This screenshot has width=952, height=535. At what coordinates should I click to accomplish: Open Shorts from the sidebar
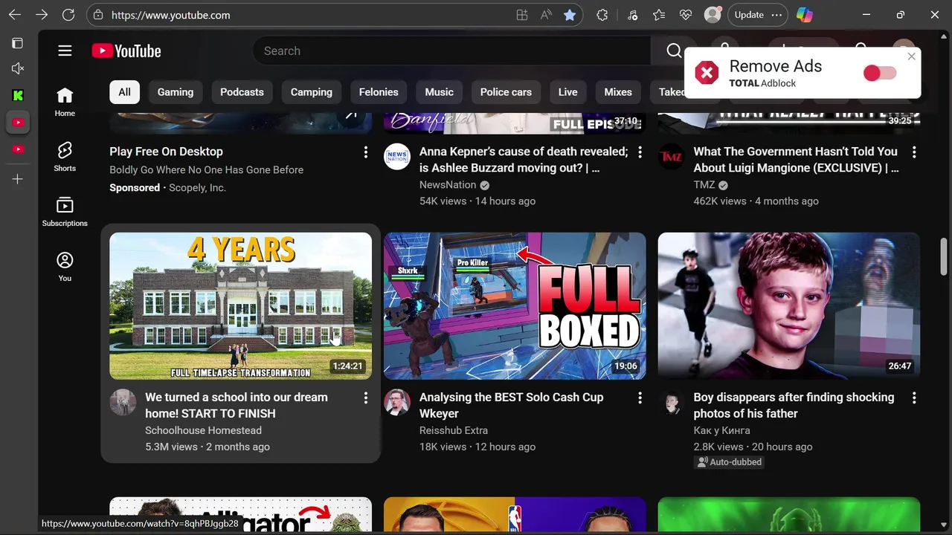point(65,157)
